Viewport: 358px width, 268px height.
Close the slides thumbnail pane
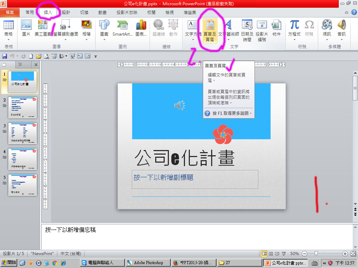(x=36, y=65)
